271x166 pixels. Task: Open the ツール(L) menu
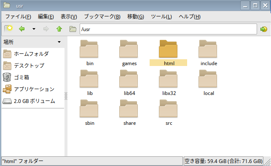tap(161, 16)
